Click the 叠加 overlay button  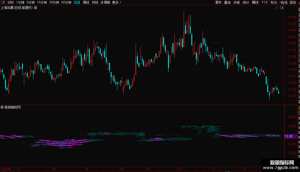[227, 2]
